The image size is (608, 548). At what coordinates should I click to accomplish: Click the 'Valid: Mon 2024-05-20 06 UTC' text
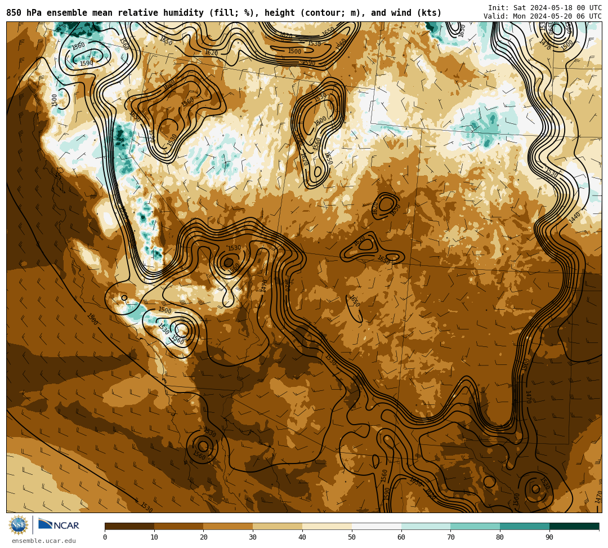pos(543,16)
